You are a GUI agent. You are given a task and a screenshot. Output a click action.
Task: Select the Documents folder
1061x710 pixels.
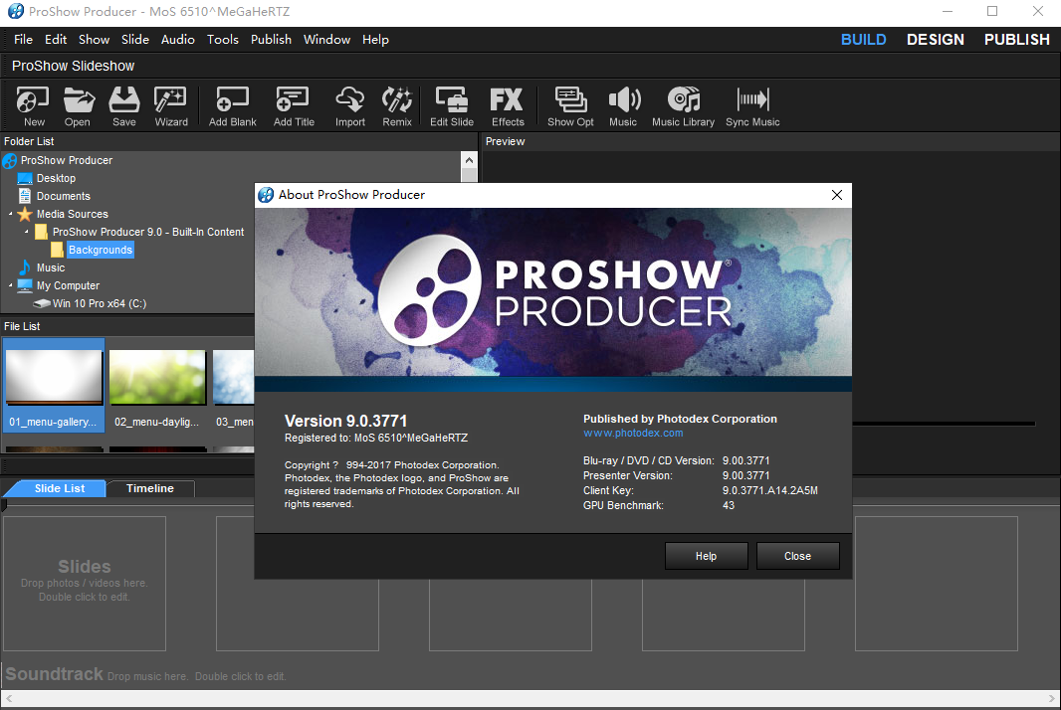pos(63,196)
